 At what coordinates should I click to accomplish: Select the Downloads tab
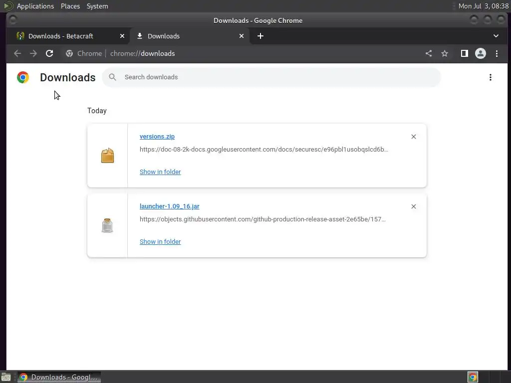[190, 36]
